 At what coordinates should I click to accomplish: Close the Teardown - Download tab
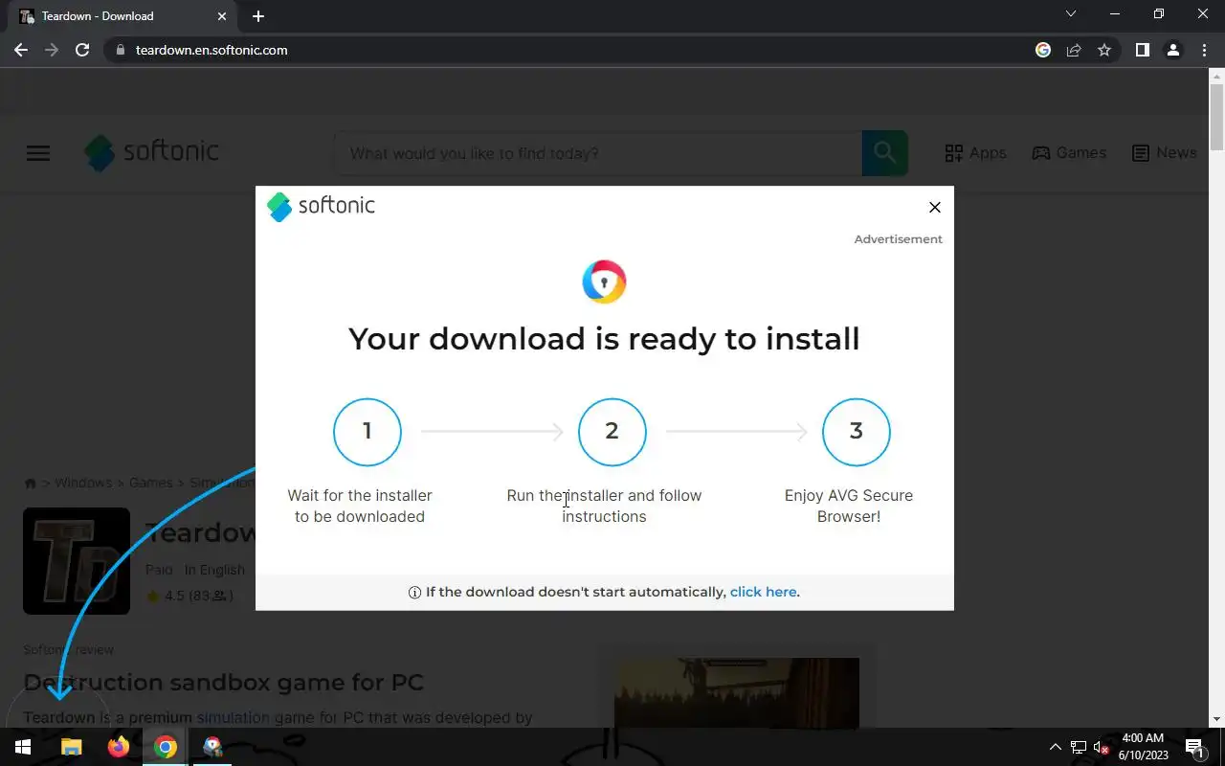tap(222, 16)
